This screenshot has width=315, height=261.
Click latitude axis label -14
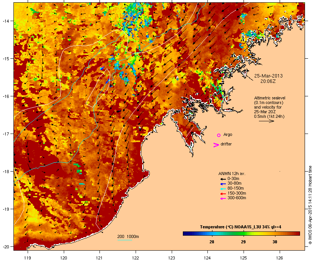[x=5, y=21]
